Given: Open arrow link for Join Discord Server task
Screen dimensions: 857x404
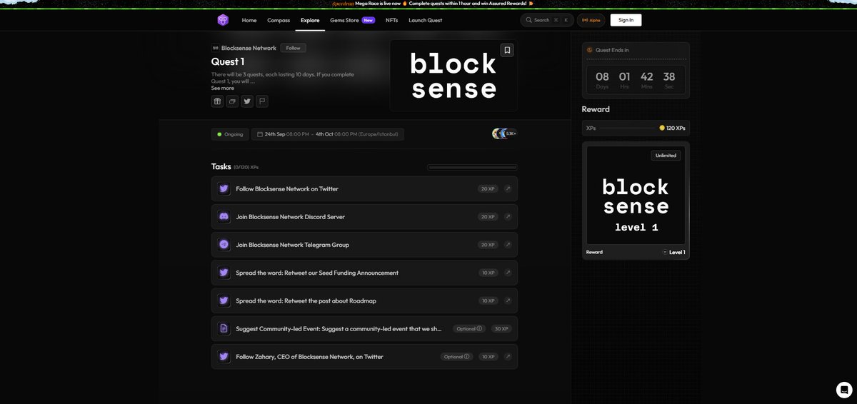Looking at the screenshot, I should click(508, 216).
